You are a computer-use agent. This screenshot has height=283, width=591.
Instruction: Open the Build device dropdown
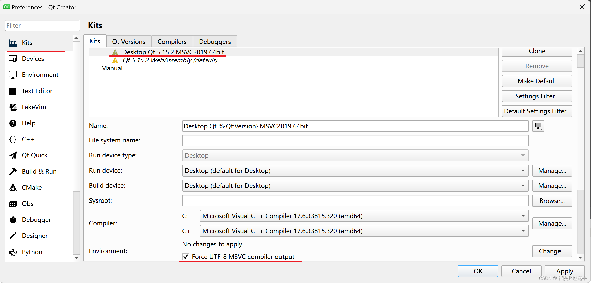pyautogui.click(x=355, y=186)
